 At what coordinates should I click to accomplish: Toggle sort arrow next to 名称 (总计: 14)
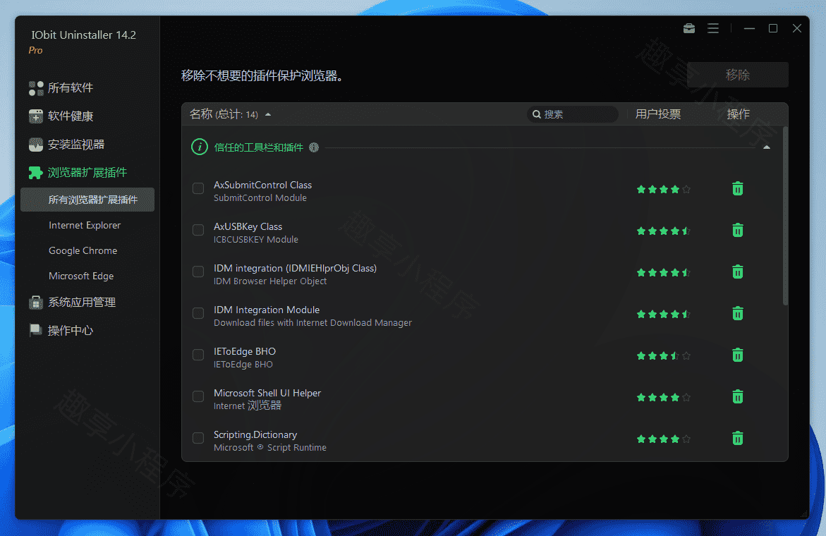point(268,114)
